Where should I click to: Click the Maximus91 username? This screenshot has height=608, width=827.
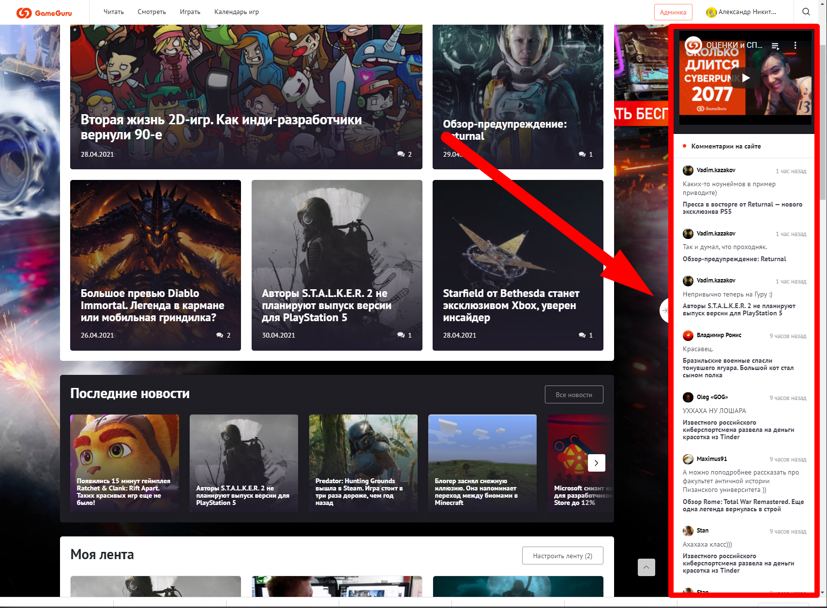coord(711,459)
